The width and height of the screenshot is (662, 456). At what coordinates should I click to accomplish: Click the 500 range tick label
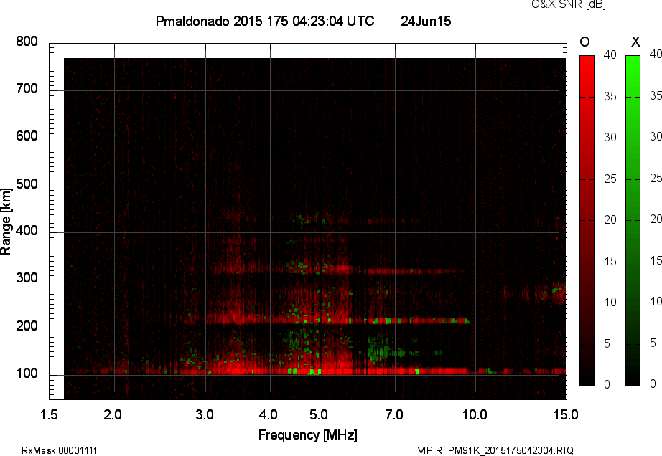point(27,184)
